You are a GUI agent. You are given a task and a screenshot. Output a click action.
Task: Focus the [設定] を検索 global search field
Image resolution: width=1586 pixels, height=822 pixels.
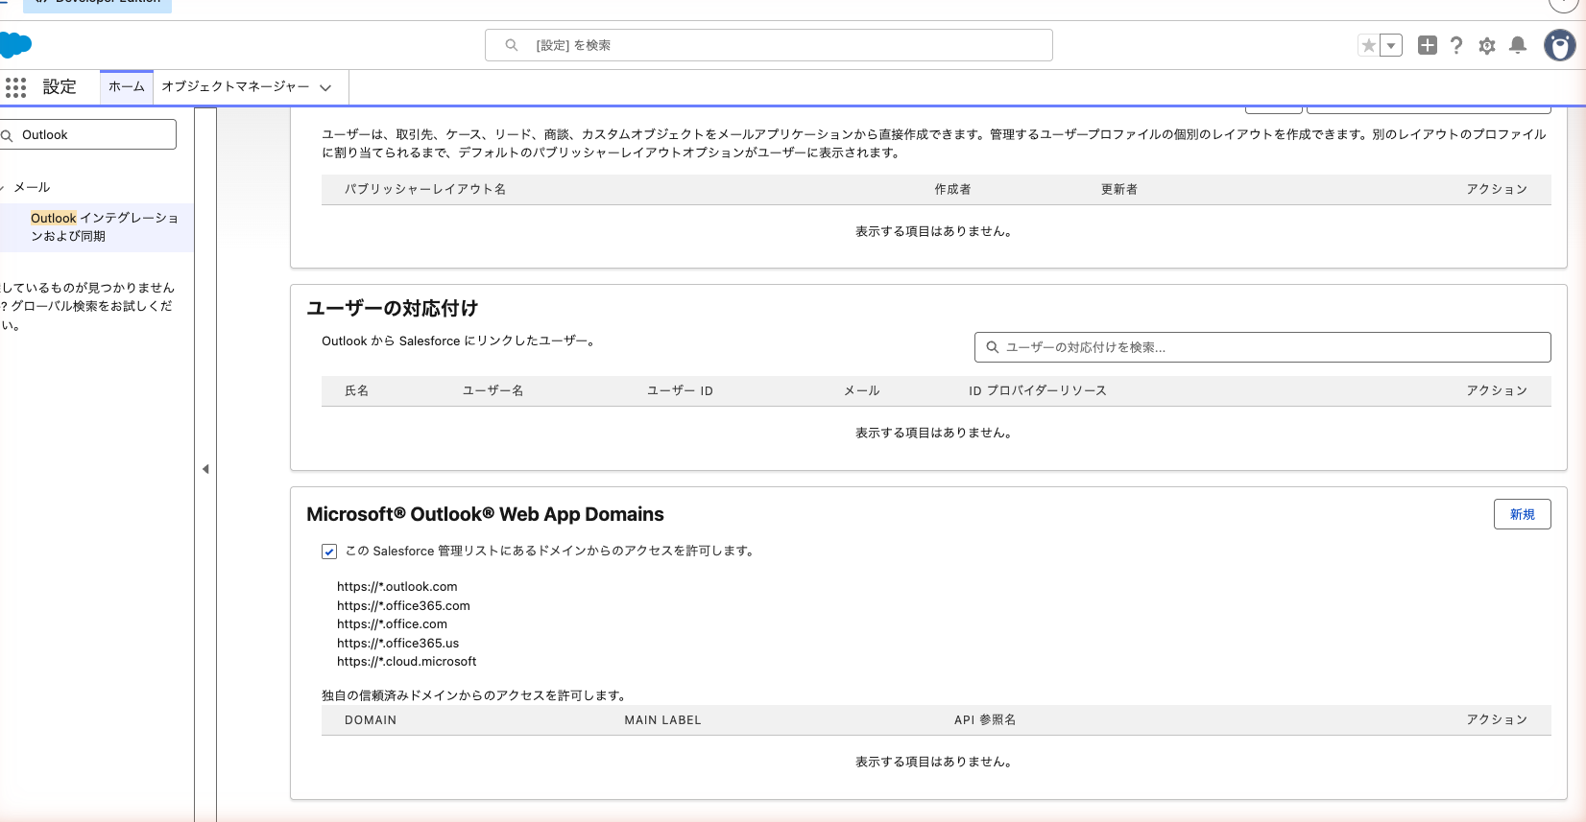coord(769,45)
